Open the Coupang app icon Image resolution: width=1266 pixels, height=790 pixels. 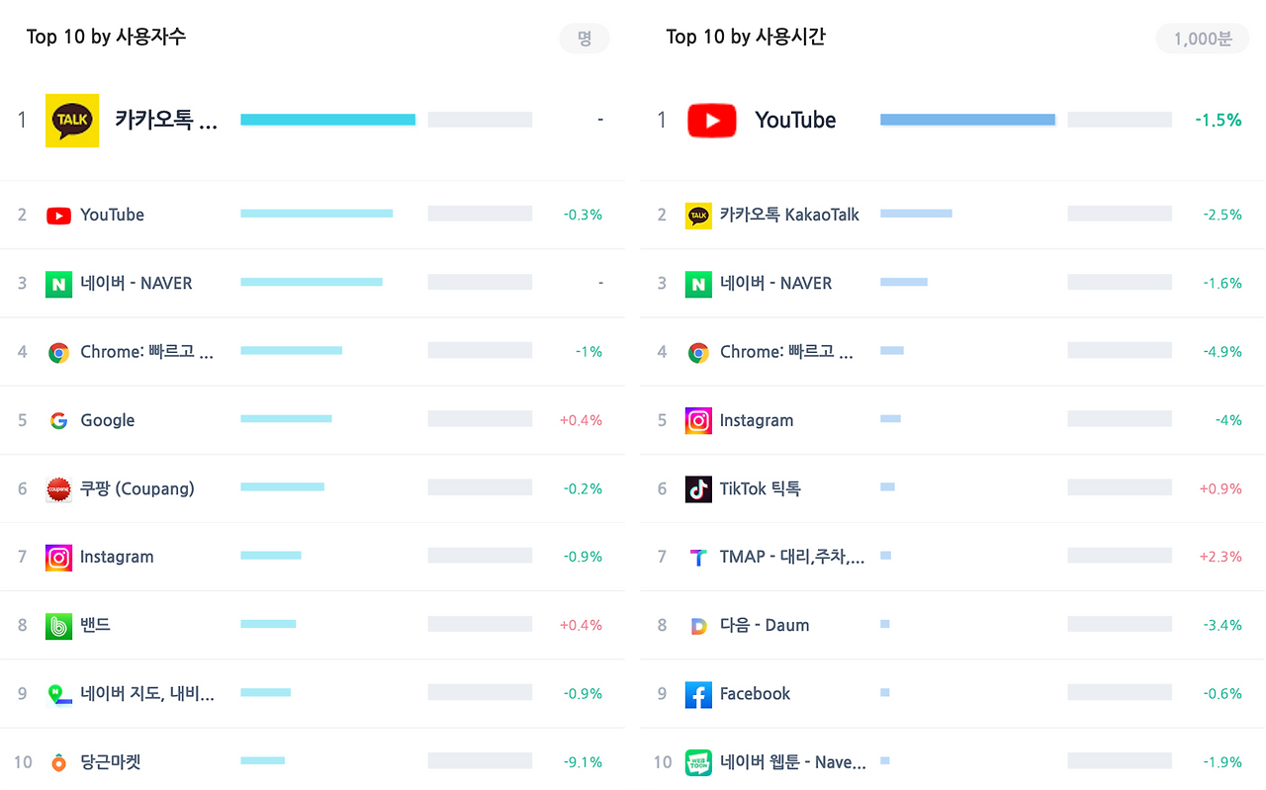pyautogui.click(x=58, y=488)
